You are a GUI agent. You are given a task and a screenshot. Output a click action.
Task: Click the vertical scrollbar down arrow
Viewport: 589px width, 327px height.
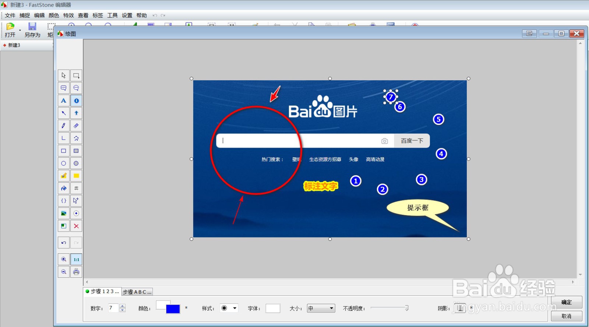(581, 275)
